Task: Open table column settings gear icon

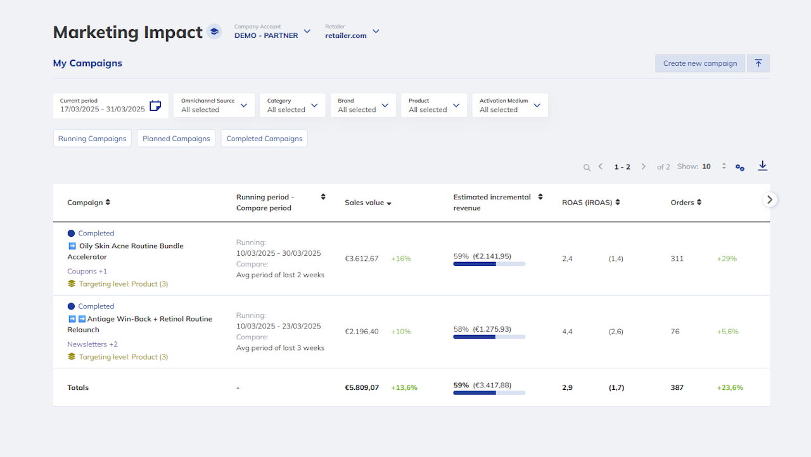Action: tap(739, 167)
